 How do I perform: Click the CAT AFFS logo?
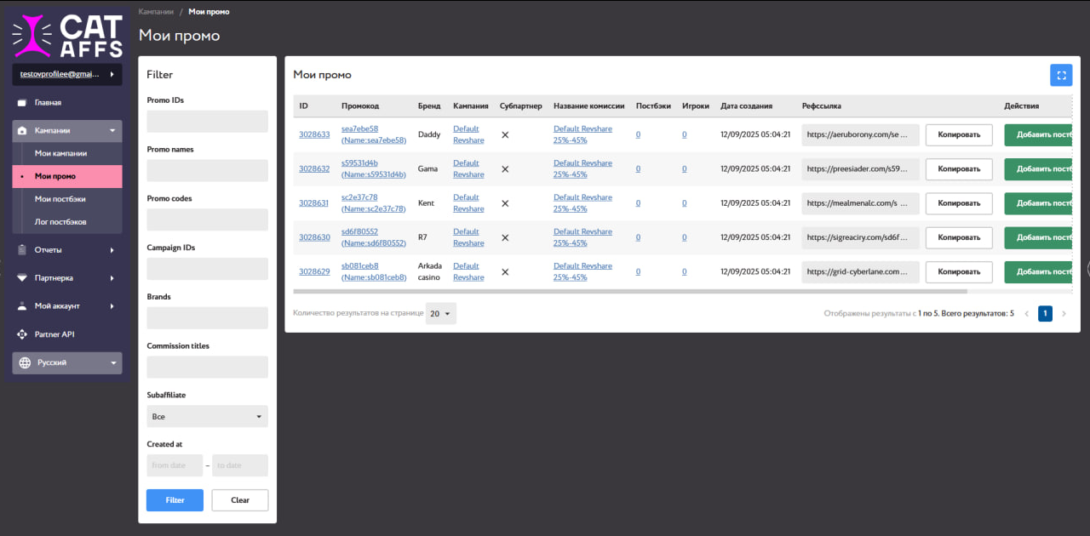pyautogui.click(x=67, y=36)
